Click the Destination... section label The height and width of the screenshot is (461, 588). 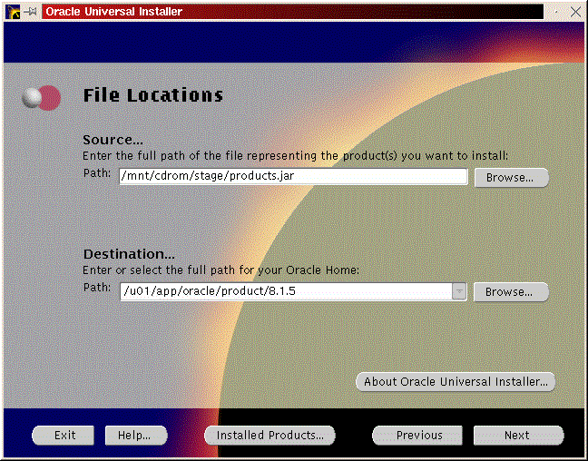tap(129, 254)
